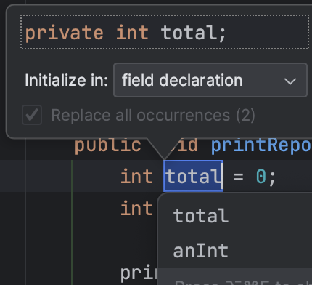Click the 'Initialize in:' label
312x285 pixels.
point(66,80)
